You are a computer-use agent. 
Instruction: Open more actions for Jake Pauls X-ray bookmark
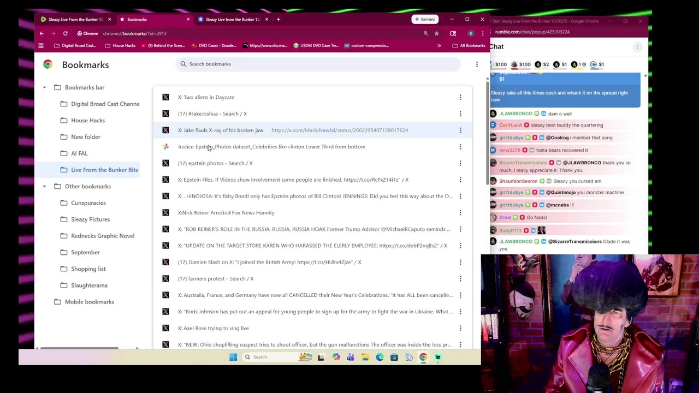tap(460, 130)
